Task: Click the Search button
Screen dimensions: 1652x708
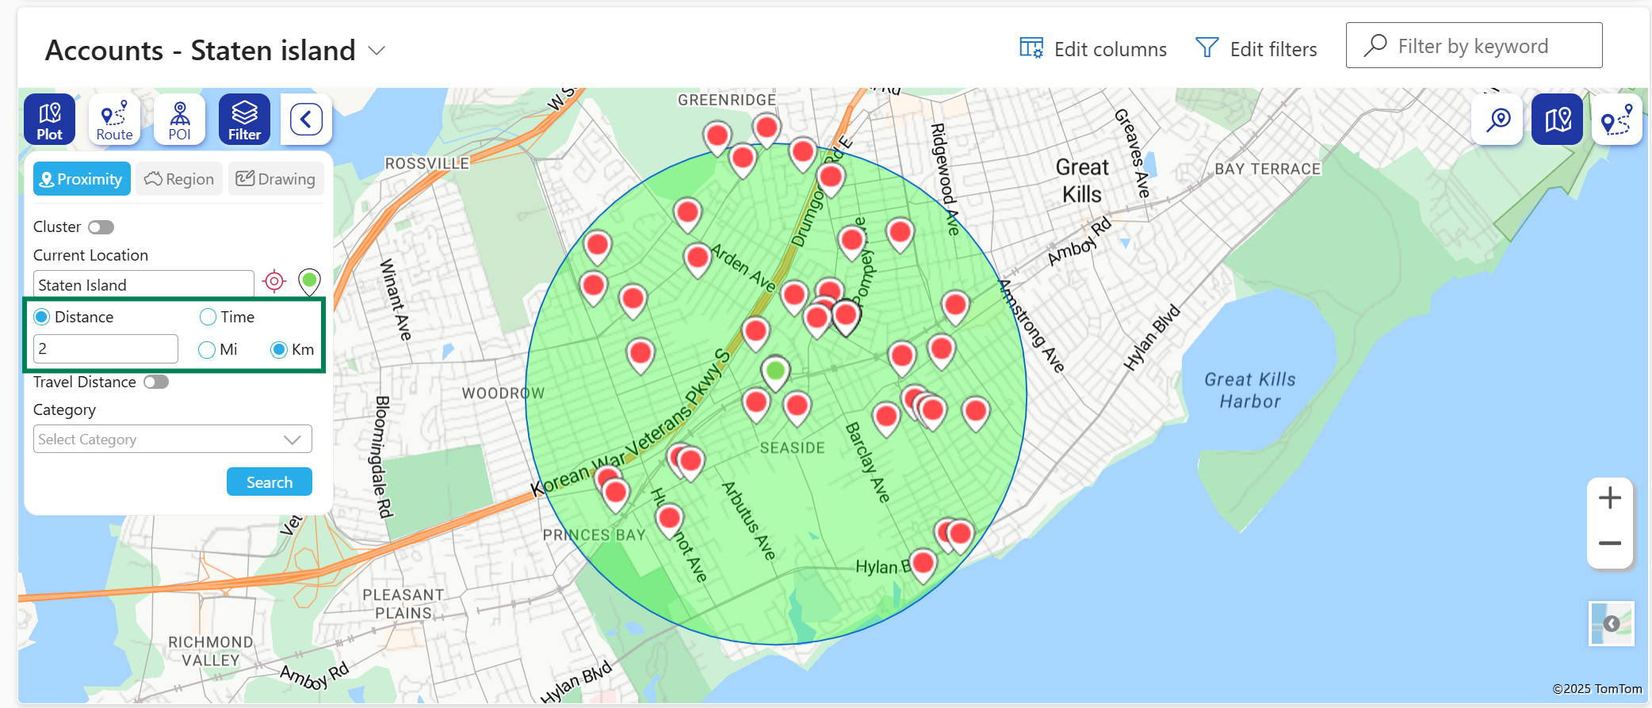Action: [x=269, y=482]
